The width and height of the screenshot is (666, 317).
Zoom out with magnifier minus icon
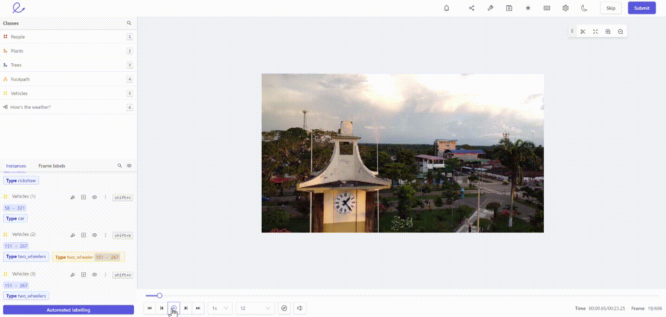(x=620, y=32)
